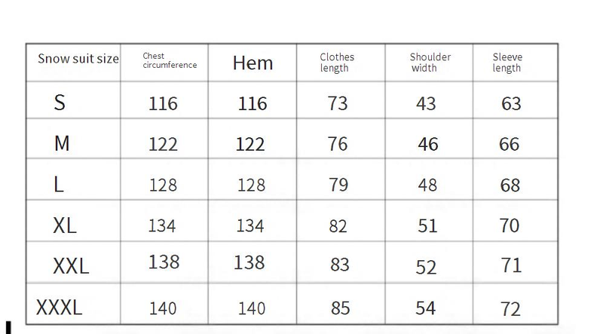
Task: Click the "Snow suit size" header cell
Action: tap(78, 59)
